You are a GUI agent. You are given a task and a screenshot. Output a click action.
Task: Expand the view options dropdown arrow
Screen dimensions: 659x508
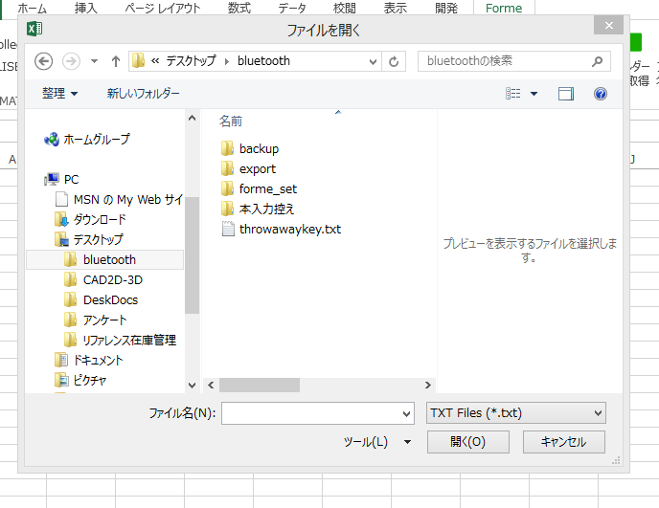(534, 94)
